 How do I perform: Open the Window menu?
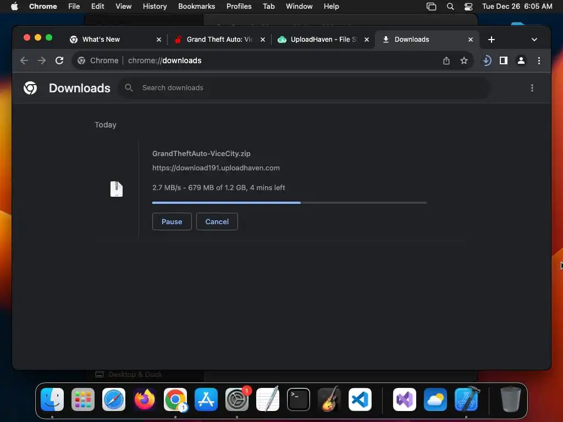click(x=299, y=7)
